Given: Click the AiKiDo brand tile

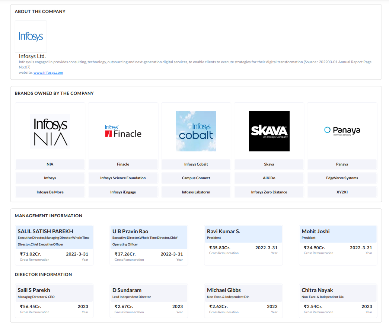Looking at the screenshot, I should click(269, 178).
